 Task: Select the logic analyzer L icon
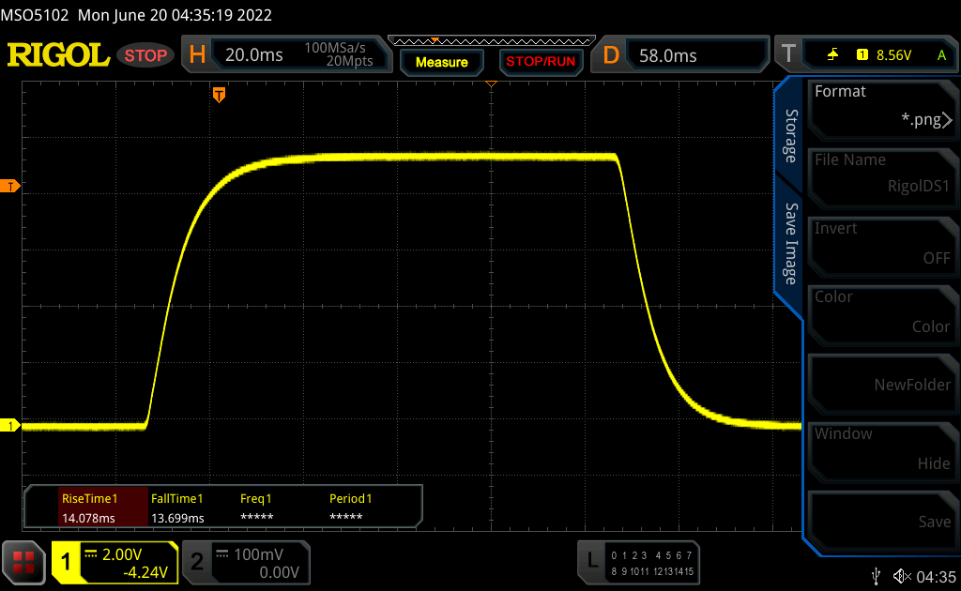click(x=591, y=561)
